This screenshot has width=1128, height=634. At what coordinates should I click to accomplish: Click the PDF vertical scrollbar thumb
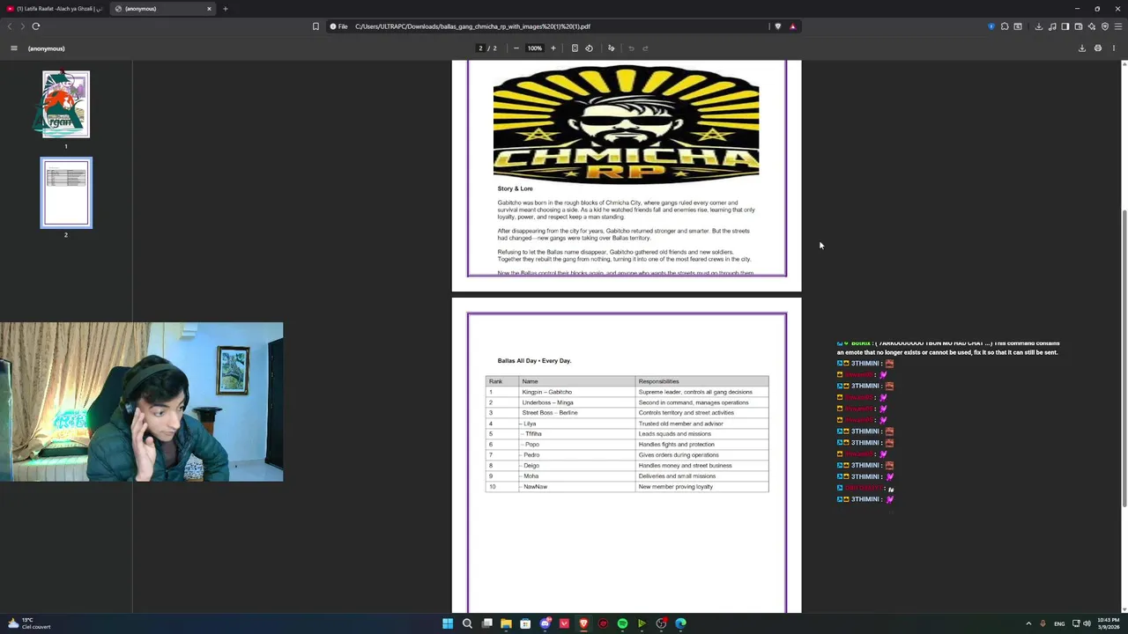pos(1124,358)
